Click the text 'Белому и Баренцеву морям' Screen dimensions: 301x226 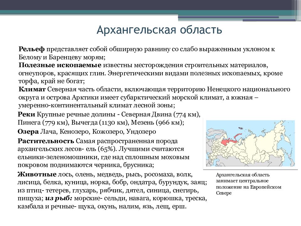[61, 57]
